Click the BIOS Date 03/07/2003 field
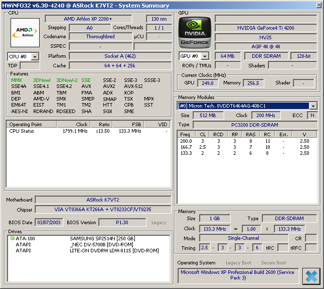This screenshot has height=289, width=324. [x=48, y=222]
